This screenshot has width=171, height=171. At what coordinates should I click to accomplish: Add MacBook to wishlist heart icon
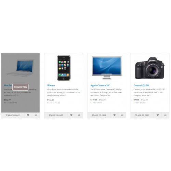(x=28, y=115)
